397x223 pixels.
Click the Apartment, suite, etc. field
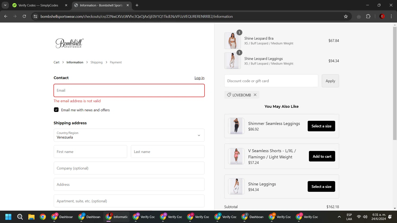[129, 201]
